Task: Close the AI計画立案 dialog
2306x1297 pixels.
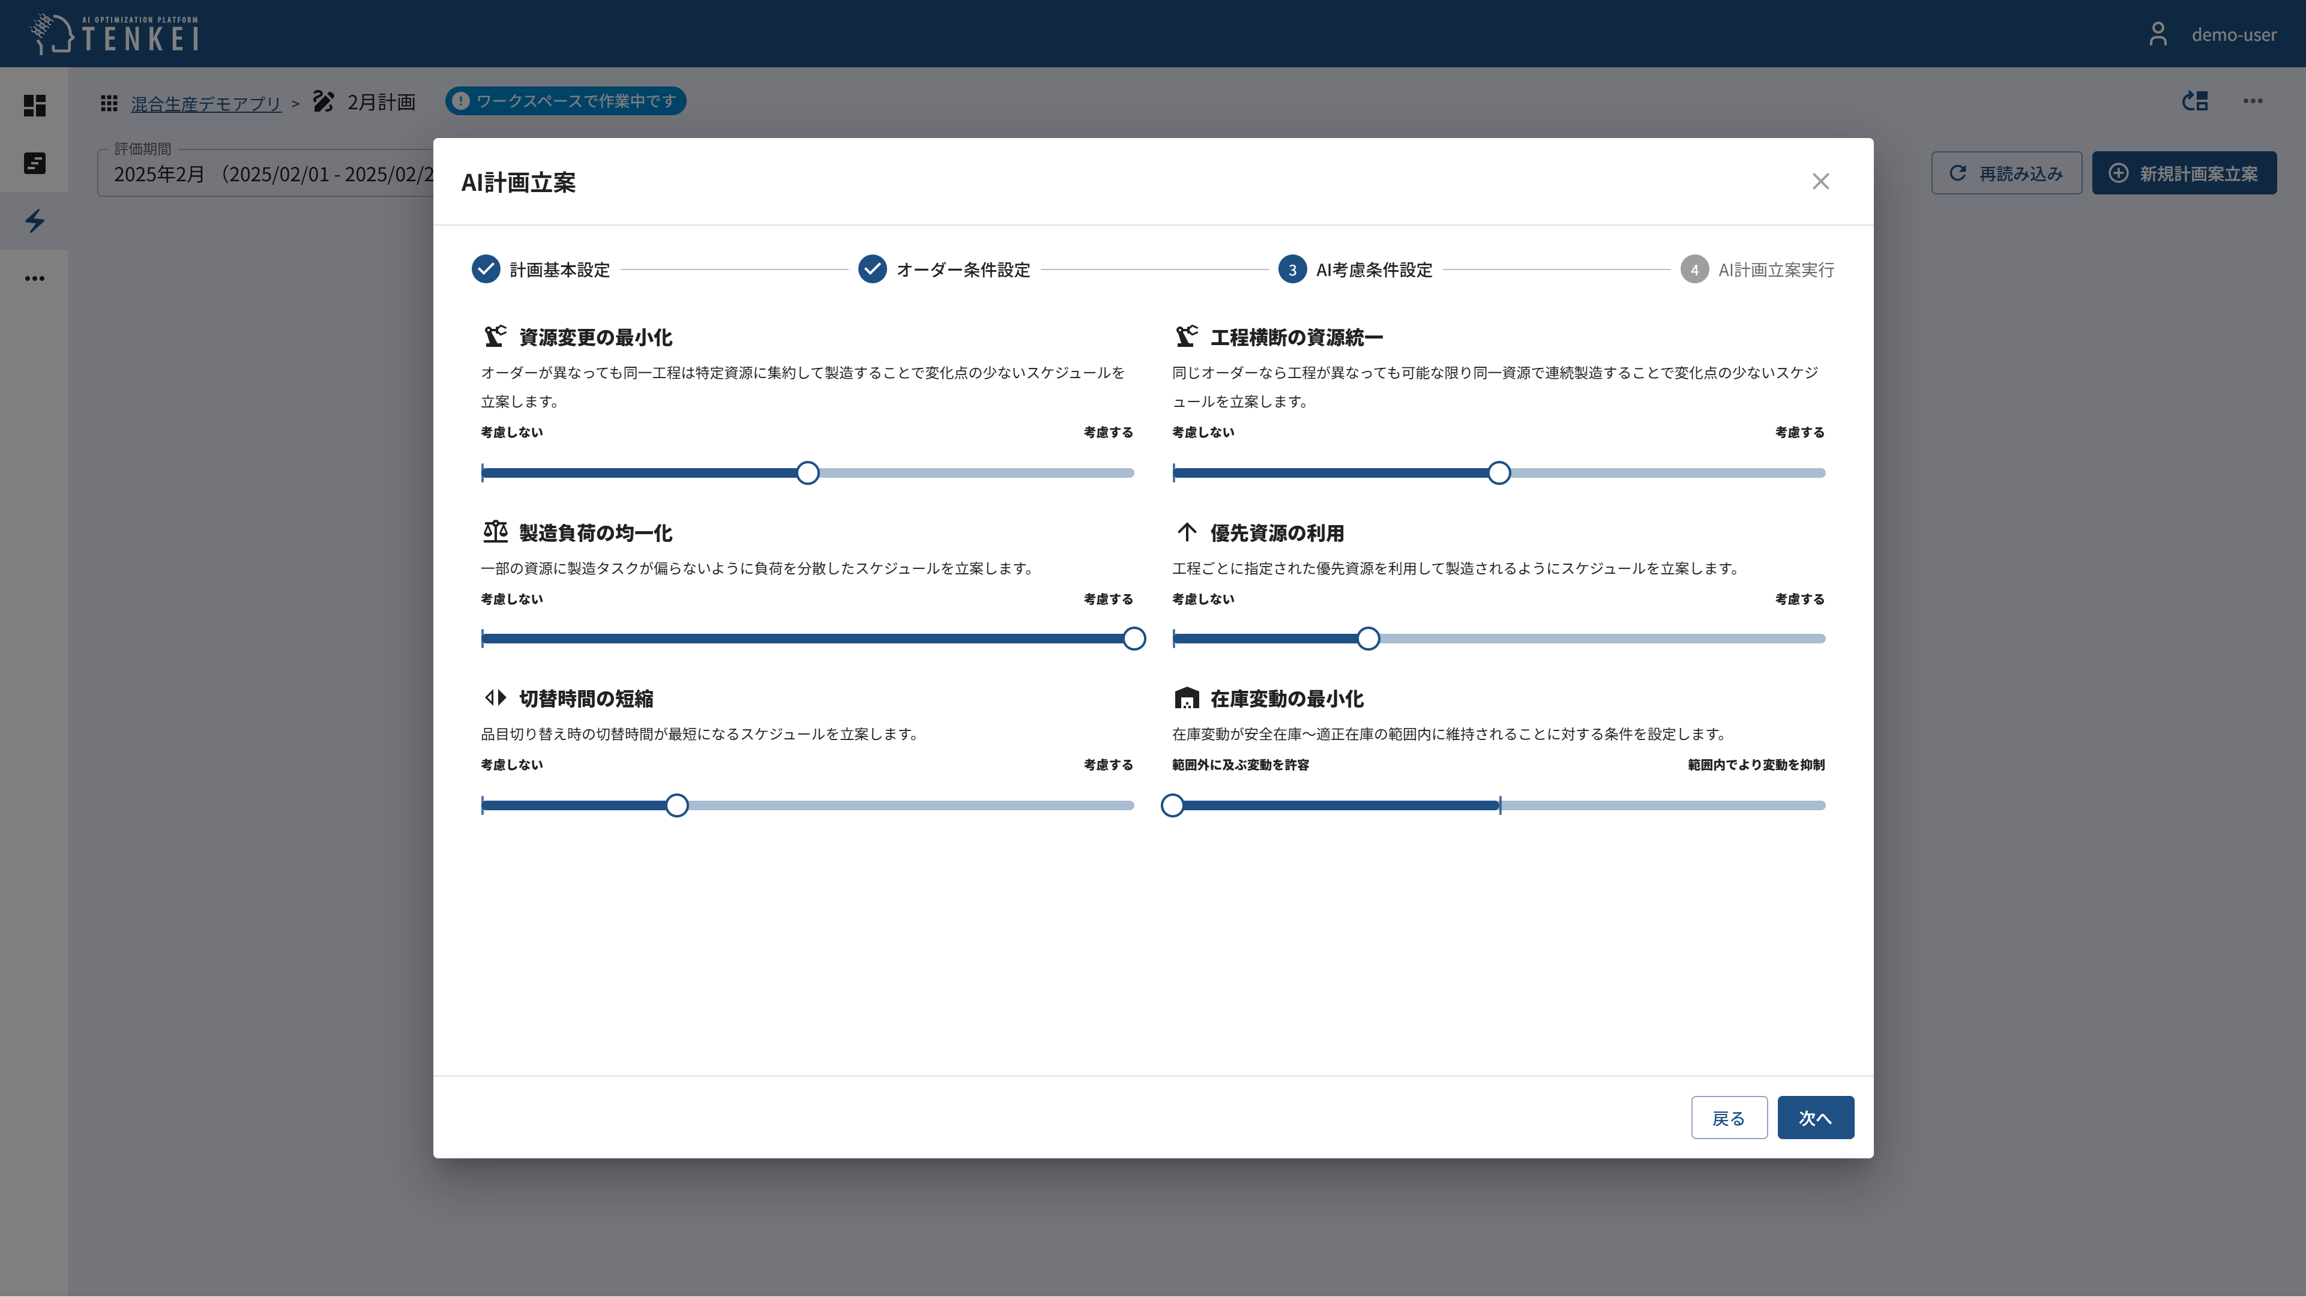Action: tap(1820, 182)
